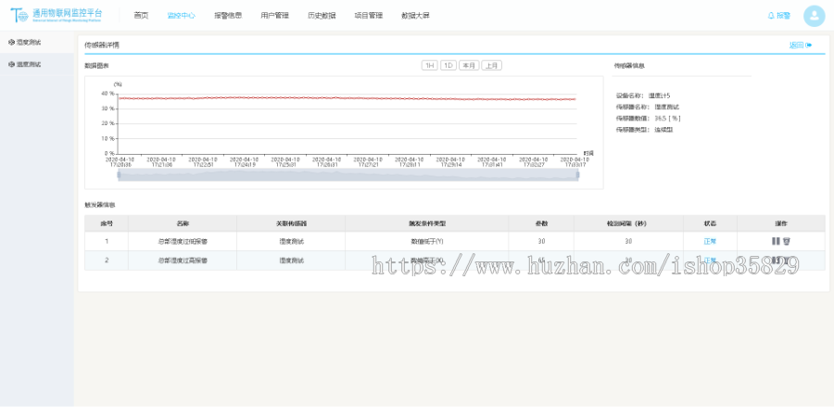Click the 数值低于(Y) condition cell
Viewport: 834px width, 407px height.
tap(426, 241)
